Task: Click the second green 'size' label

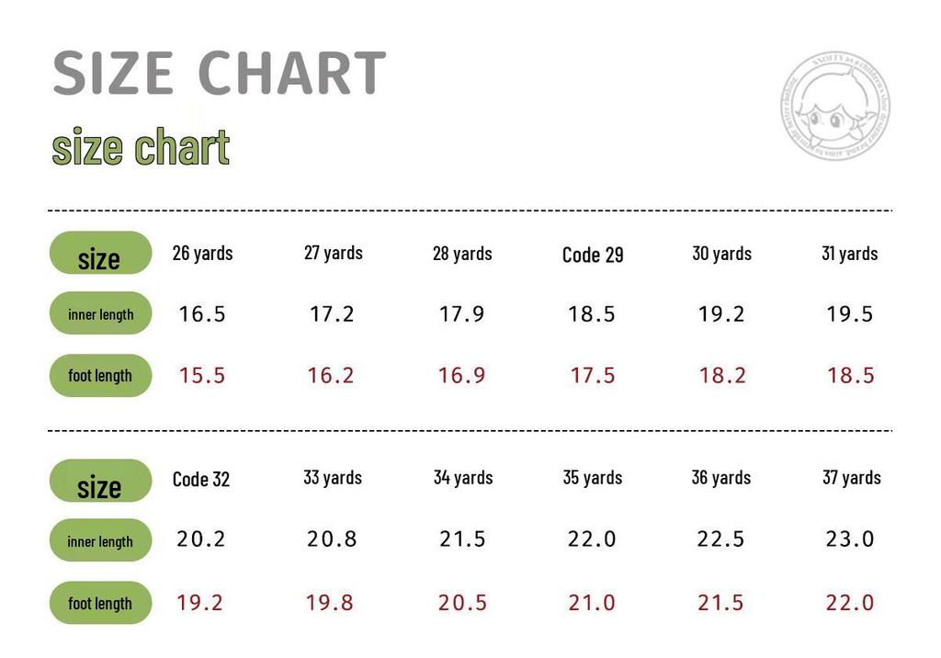Action: tap(100, 481)
